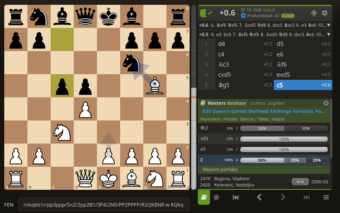Click the crosshair threat-mode icon
This screenshot has height=213, width=340.
[x=314, y=13]
